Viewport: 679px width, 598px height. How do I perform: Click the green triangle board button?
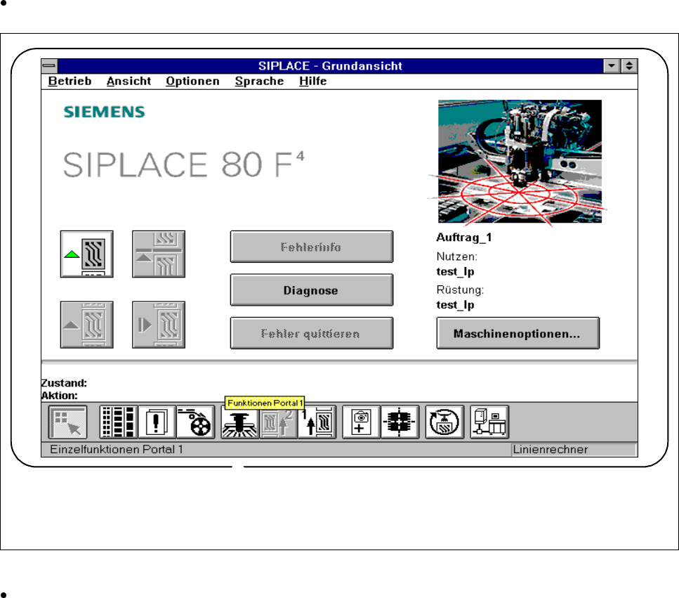pos(86,254)
